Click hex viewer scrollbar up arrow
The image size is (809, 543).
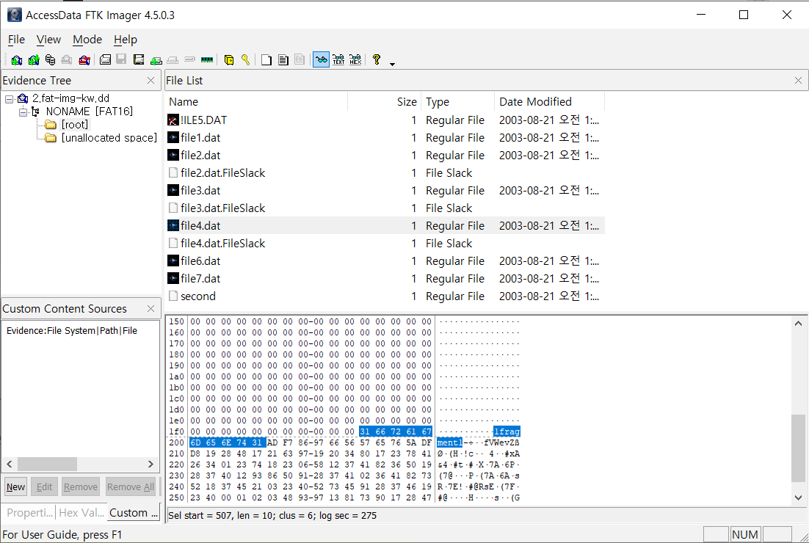pos(798,324)
